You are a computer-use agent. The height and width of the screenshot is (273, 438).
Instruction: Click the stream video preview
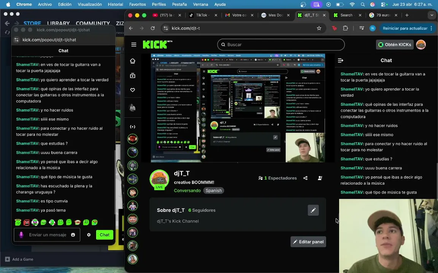238,108
